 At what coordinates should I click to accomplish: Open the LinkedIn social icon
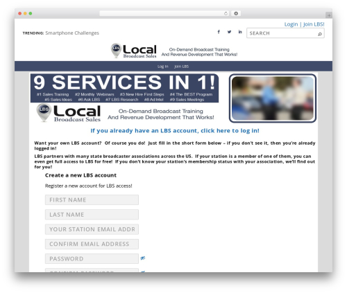click(240, 32)
